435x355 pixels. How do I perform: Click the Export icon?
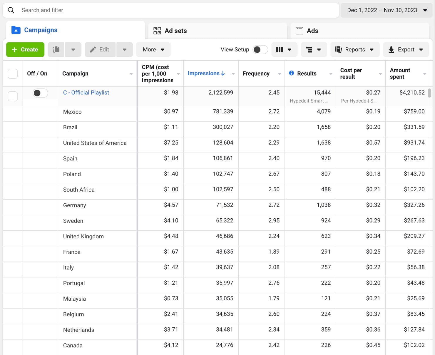391,49
